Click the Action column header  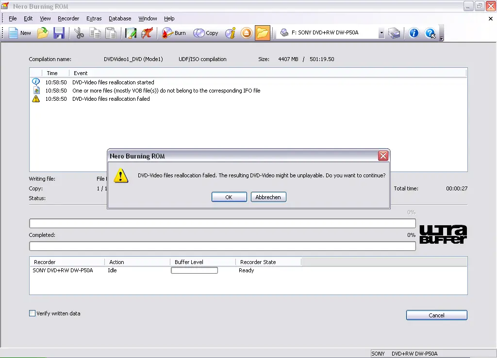(x=137, y=262)
